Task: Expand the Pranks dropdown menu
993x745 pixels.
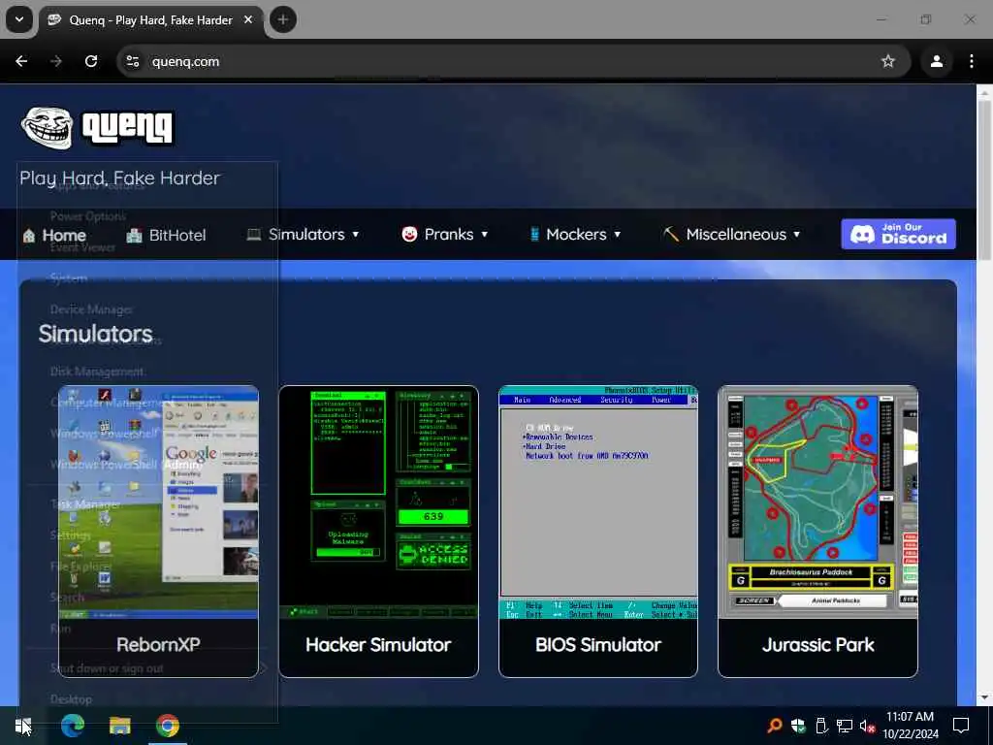Action: [x=444, y=235]
